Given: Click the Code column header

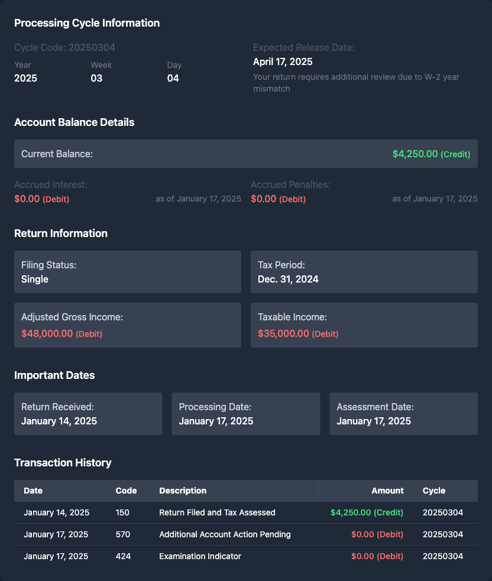Looking at the screenshot, I should tap(126, 491).
